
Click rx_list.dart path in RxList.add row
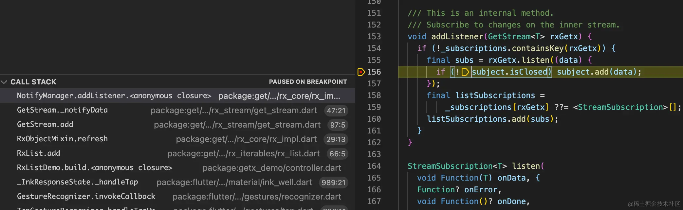tap(244, 154)
